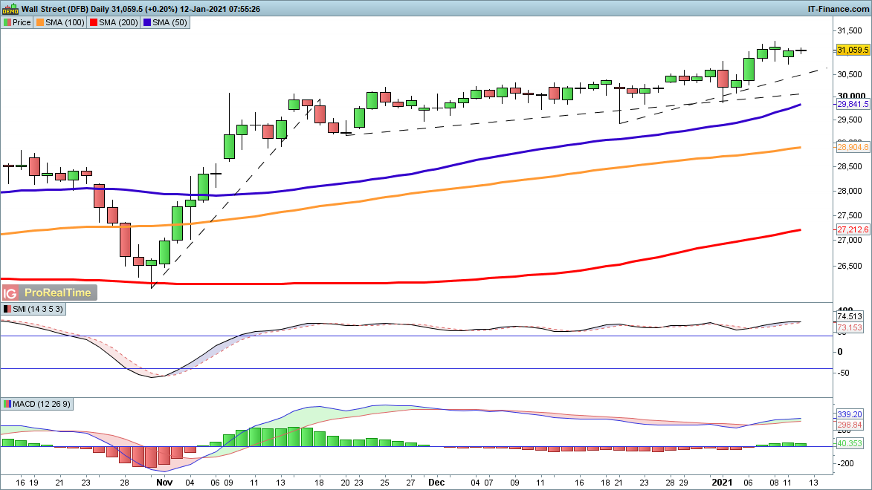Click the DEMO candlestick icon in title bar
Image resolution: width=872 pixels, height=490 pixels.
click(x=10, y=8)
